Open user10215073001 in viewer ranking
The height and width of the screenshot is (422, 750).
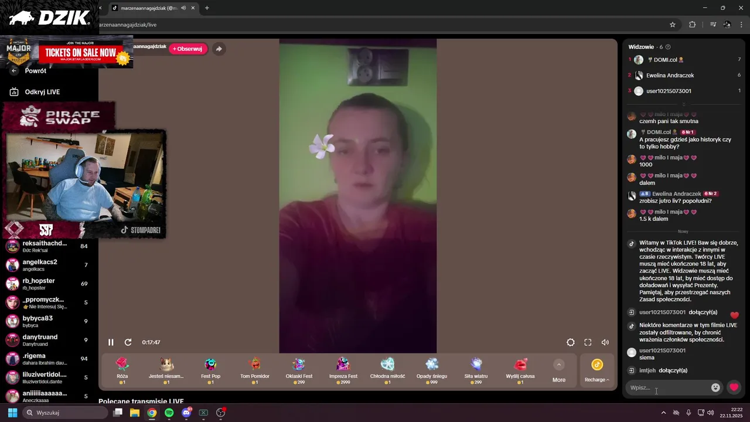click(684, 91)
